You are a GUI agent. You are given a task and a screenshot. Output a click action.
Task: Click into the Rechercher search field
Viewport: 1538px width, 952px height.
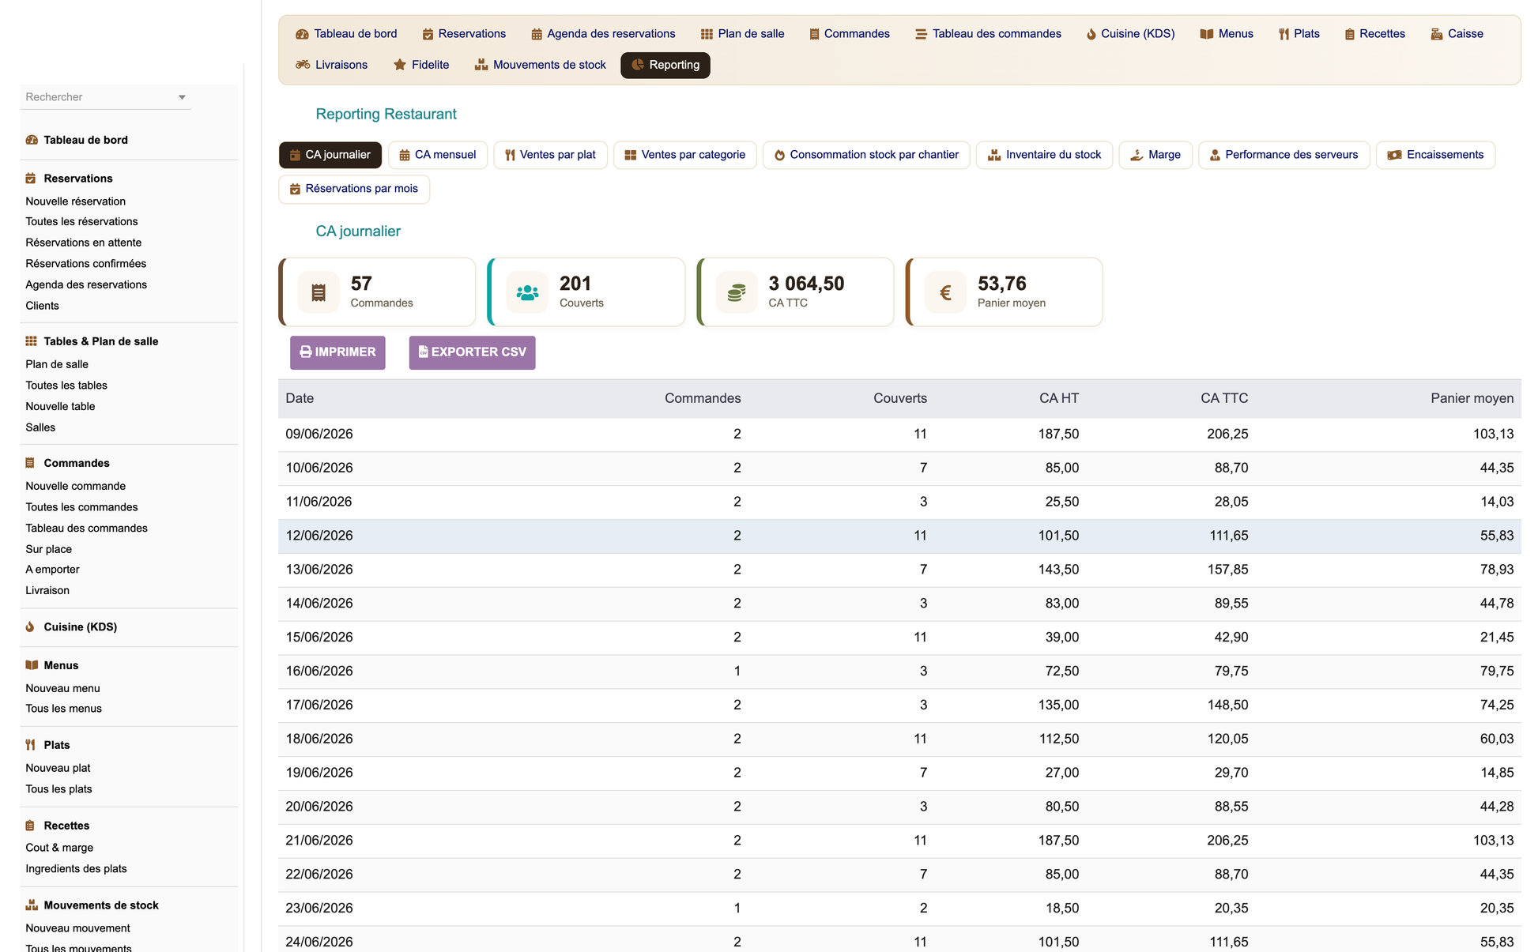click(105, 97)
